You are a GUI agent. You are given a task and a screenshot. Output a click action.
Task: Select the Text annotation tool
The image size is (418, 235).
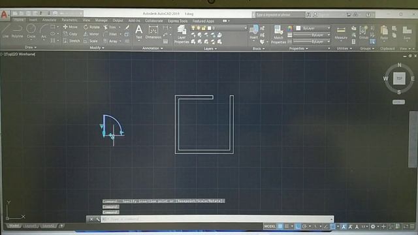tap(139, 32)
